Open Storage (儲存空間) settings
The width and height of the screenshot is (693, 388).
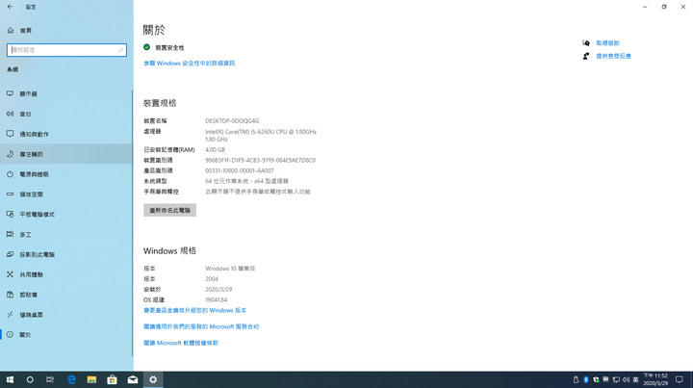[x=66, y=194]
